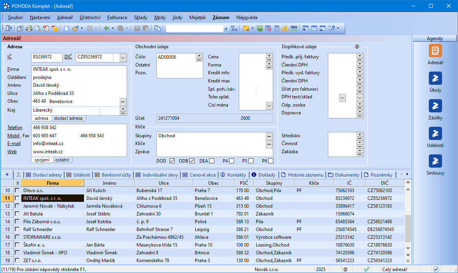Open the calculator toolbar icon

(277, 28)
